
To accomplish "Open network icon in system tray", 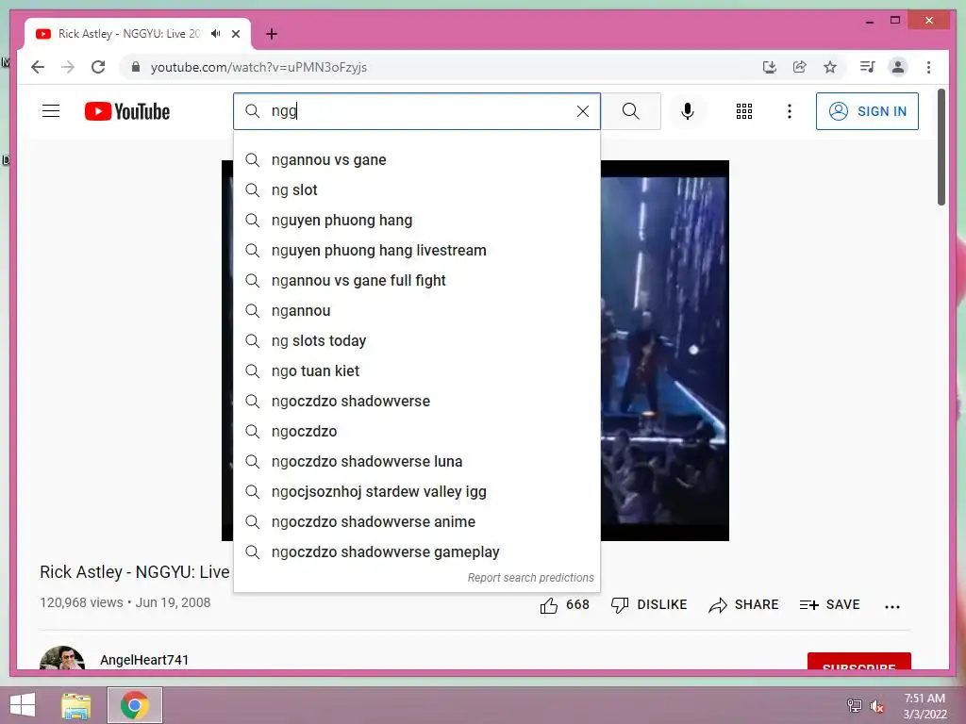I will pyautogui.click(x=854, y=705).
